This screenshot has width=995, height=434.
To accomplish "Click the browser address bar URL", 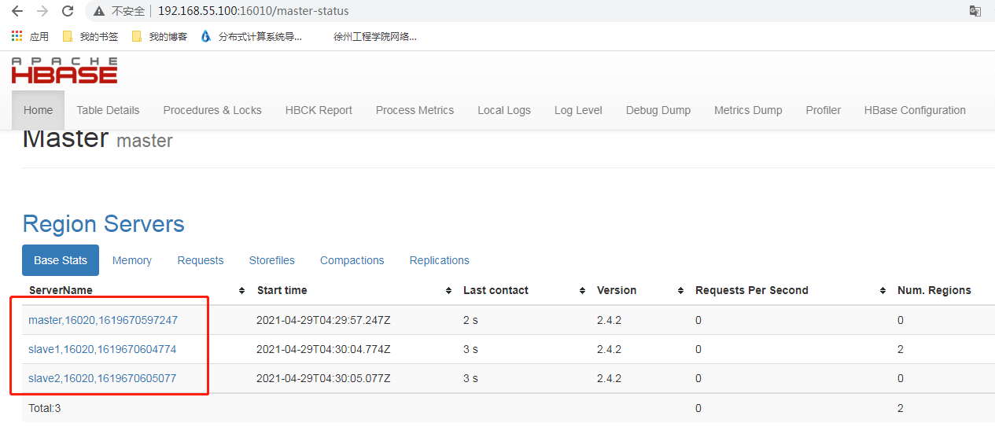I will pyautogui.click(x=253, y=11).
